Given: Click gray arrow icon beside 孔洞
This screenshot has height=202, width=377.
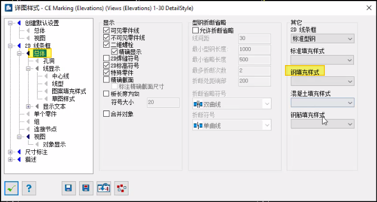Looking at the screenshot, I should [x=37, y=61].
